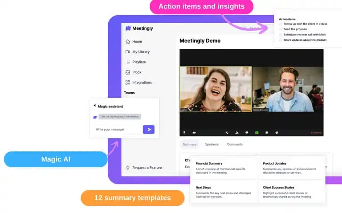Switch to the Summary tab
This screenshot has height=213, width=342.
coord(190,144)
